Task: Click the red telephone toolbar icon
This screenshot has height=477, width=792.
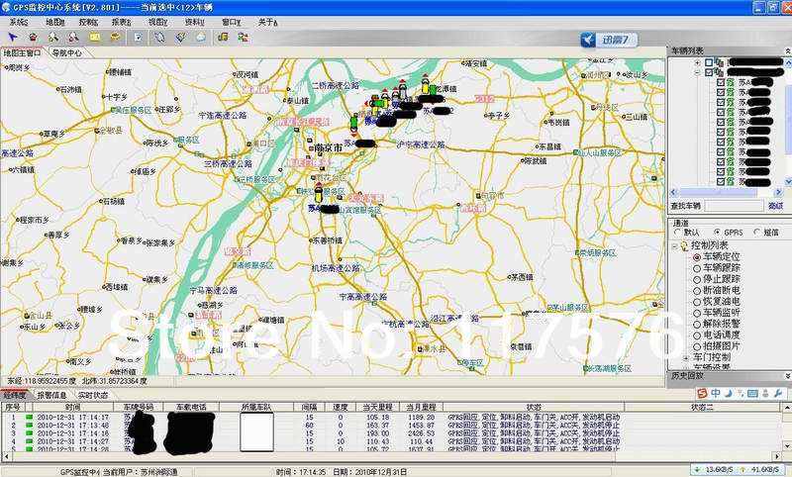Action: (x=34, y=37)
